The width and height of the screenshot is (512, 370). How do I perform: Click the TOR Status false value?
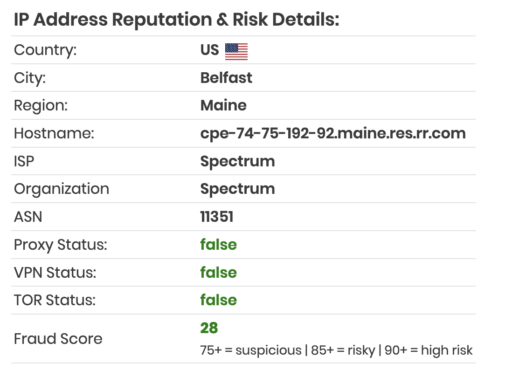(218, 300)
